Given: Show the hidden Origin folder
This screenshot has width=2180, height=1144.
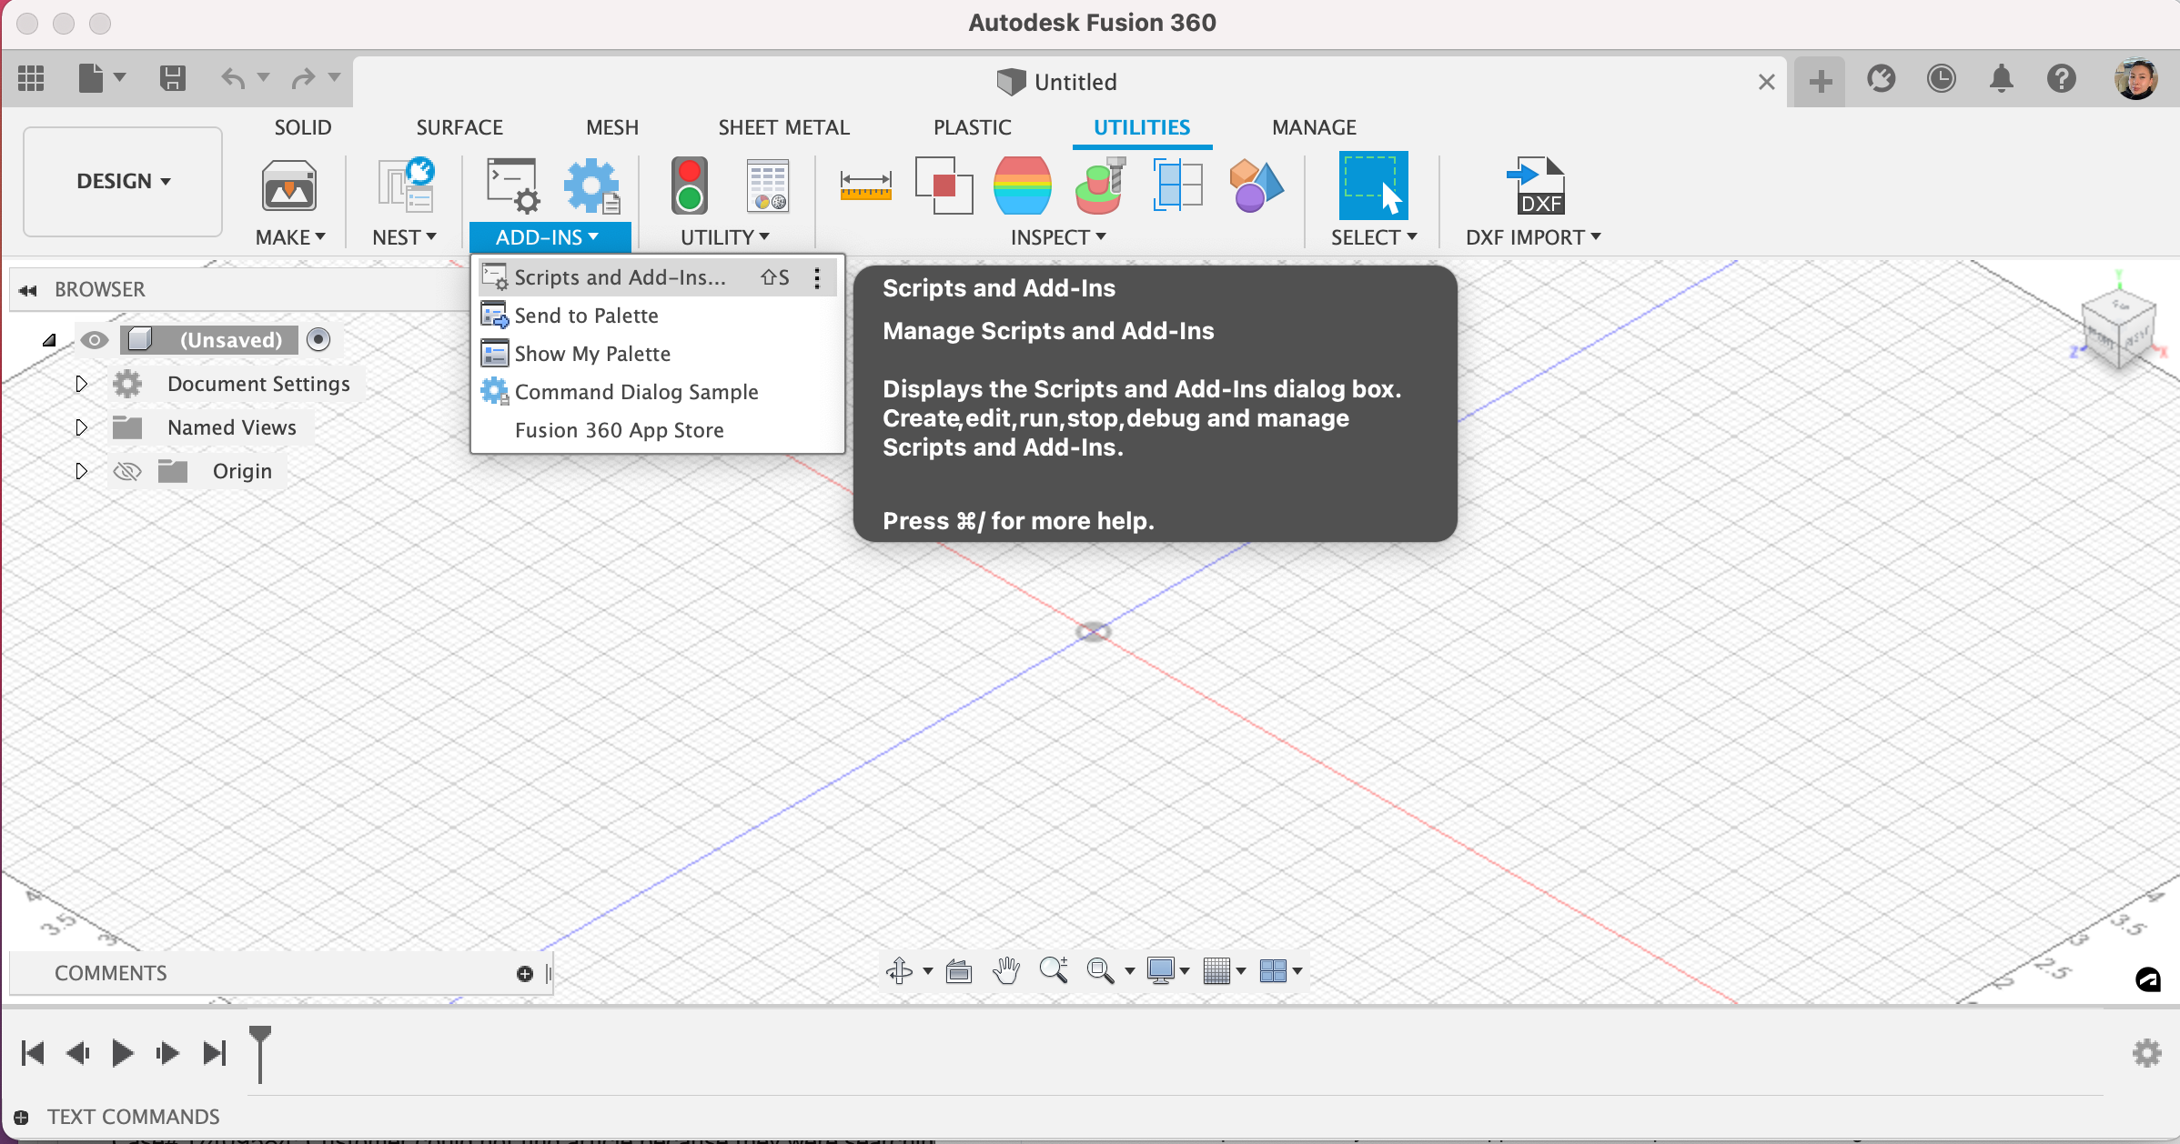Looking at the screenshot, I should point(127,471).
